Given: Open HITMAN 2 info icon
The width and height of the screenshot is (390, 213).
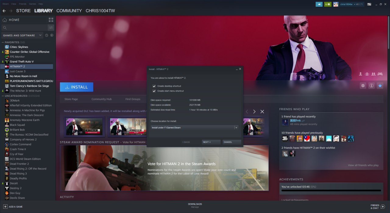Looking at the screenshot, I should 371,86.
